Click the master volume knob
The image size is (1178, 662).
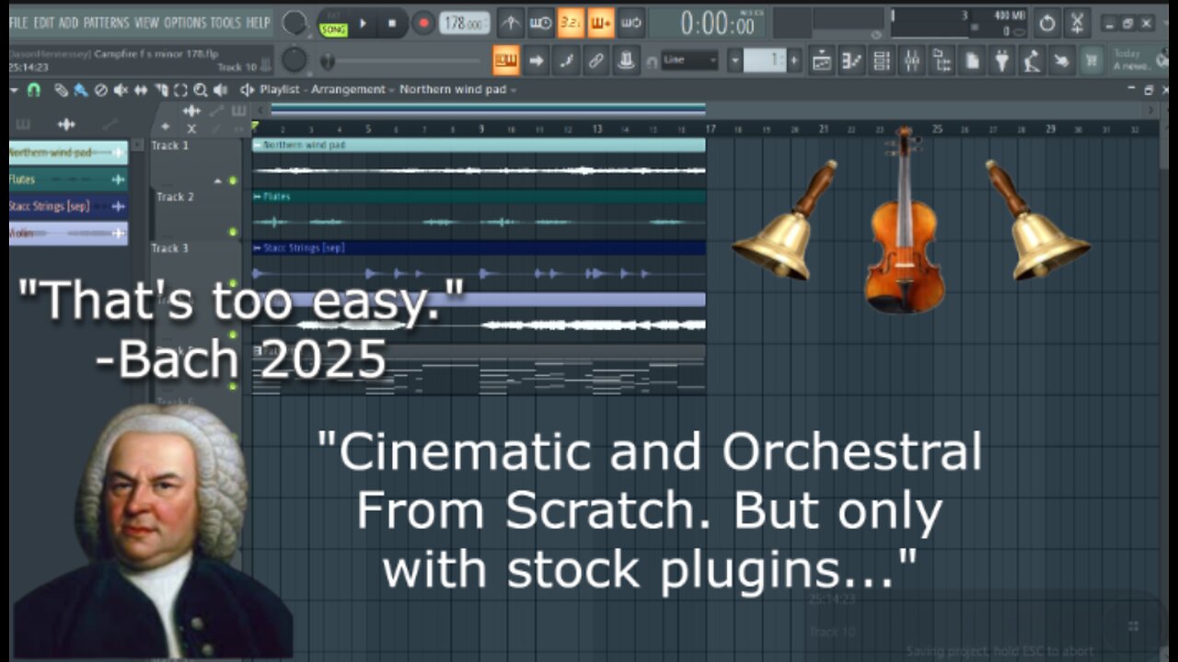pos(294,22)
